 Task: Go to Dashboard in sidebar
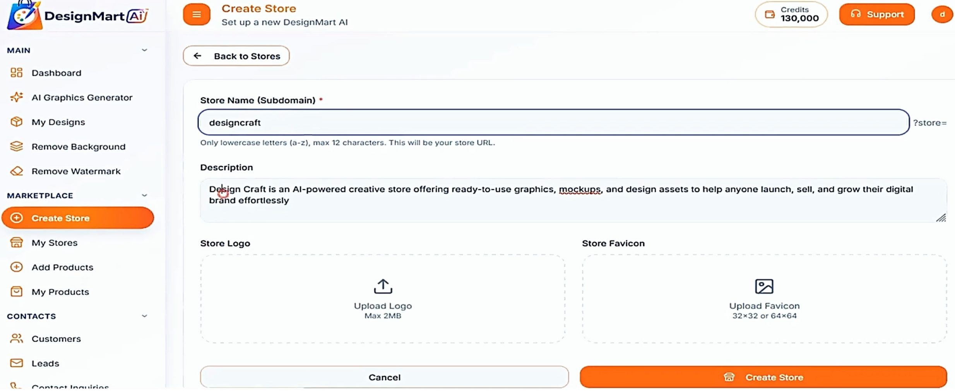point(56,73)
